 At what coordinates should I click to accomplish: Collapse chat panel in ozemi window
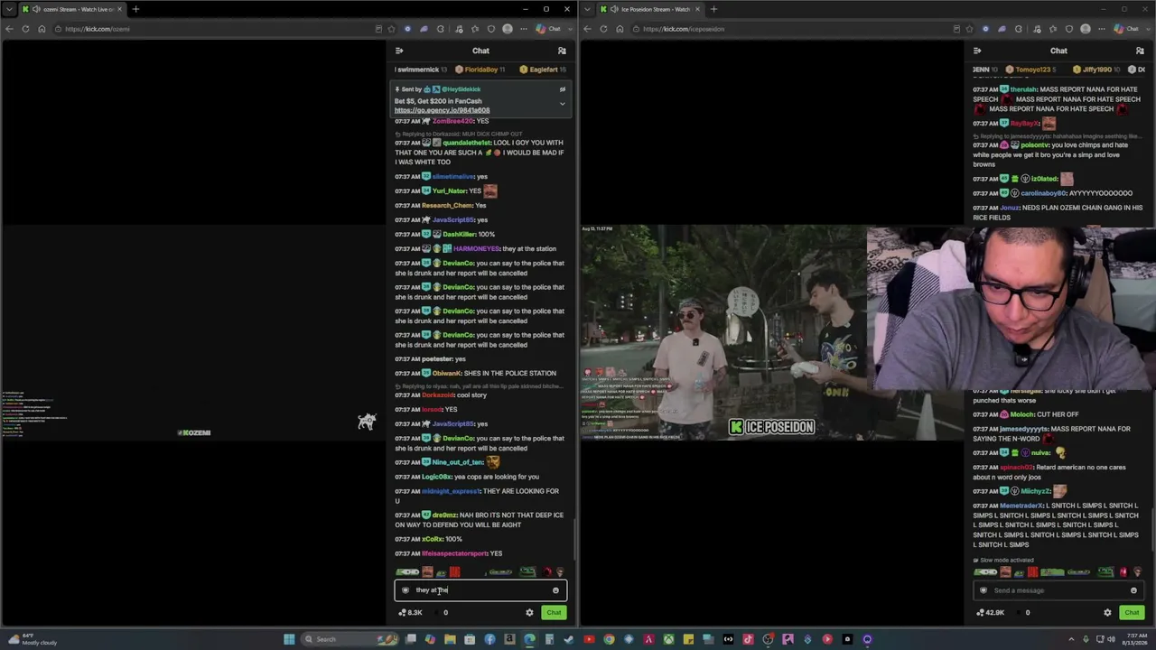pos(399,51)
